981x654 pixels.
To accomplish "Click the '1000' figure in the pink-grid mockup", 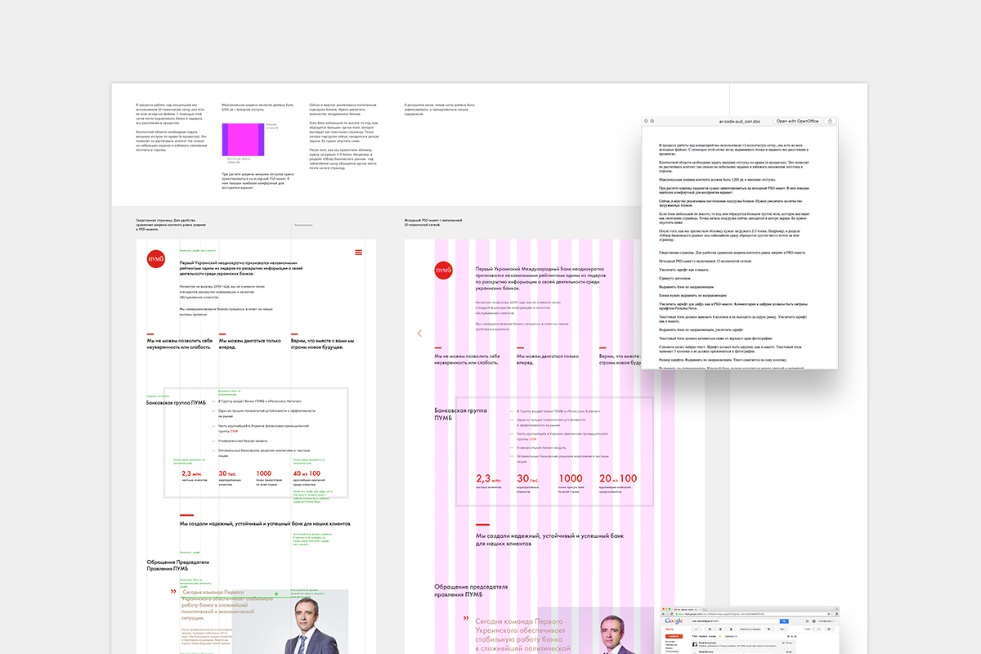I will 570,479.
